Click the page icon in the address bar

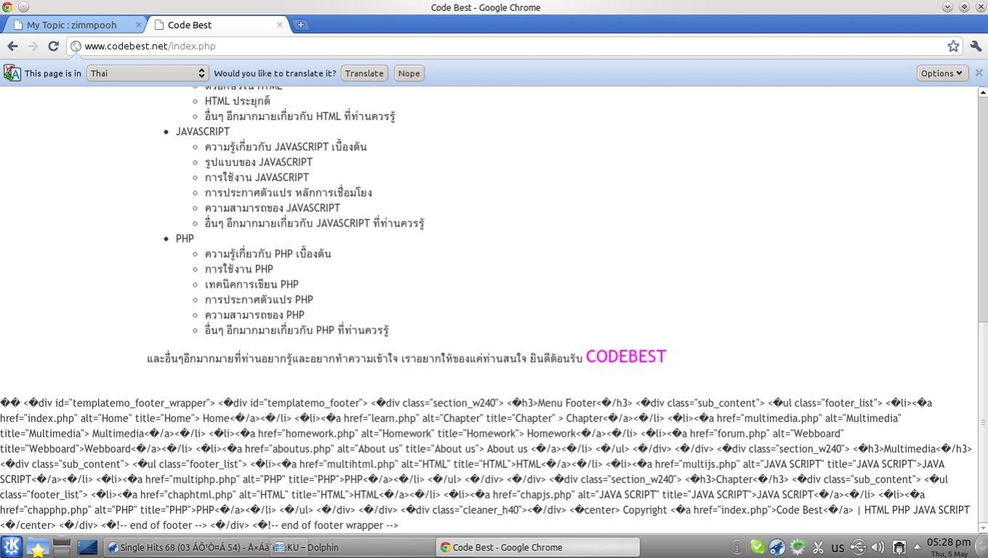pos(76,46)
